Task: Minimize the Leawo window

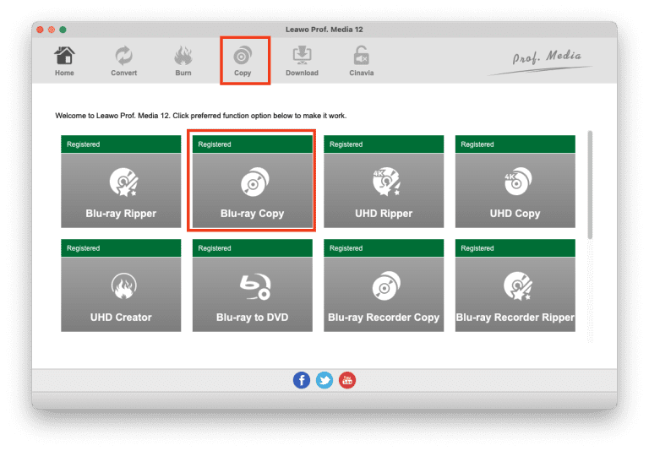Action: click(52, 30)
